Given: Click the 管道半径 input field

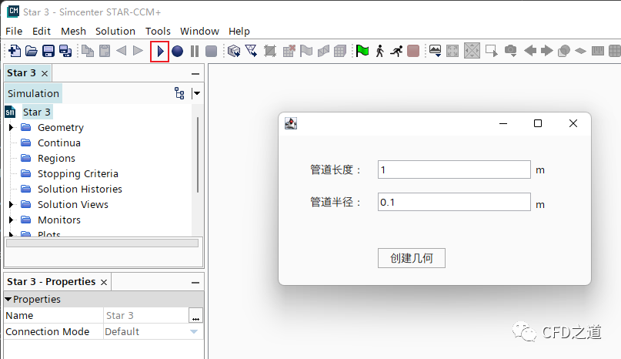Looking at the screenshot, I should point(454,203).
